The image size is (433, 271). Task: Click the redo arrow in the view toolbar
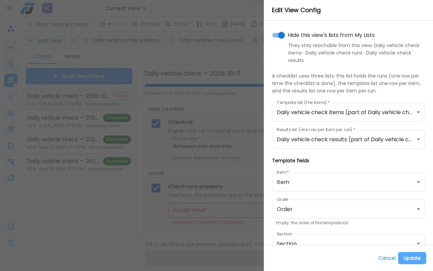pyautogui.click(x=121, y=24)
